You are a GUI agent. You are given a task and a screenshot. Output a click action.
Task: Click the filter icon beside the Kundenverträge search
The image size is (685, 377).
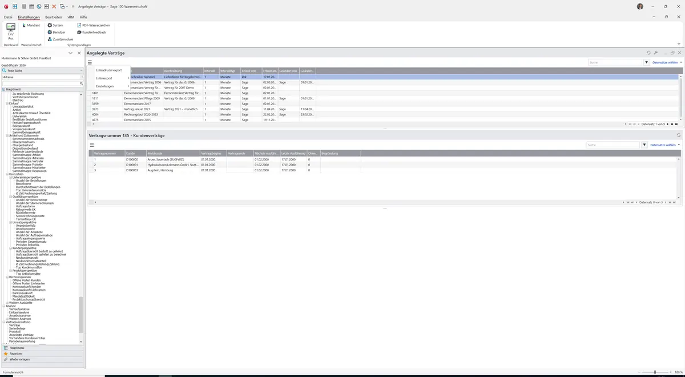click(644, 145)
